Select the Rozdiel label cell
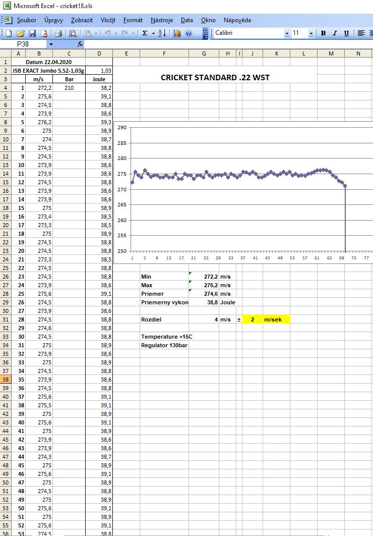Screen dimensions: 373x536 tap(164, 319)
